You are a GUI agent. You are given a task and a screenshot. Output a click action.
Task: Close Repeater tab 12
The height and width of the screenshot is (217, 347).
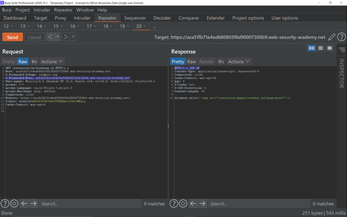click(12, 26)
